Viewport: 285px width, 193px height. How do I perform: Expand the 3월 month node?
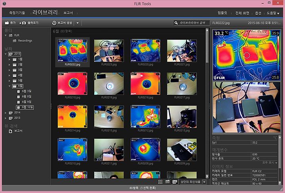pyautogui.click(x=9, y=70)
